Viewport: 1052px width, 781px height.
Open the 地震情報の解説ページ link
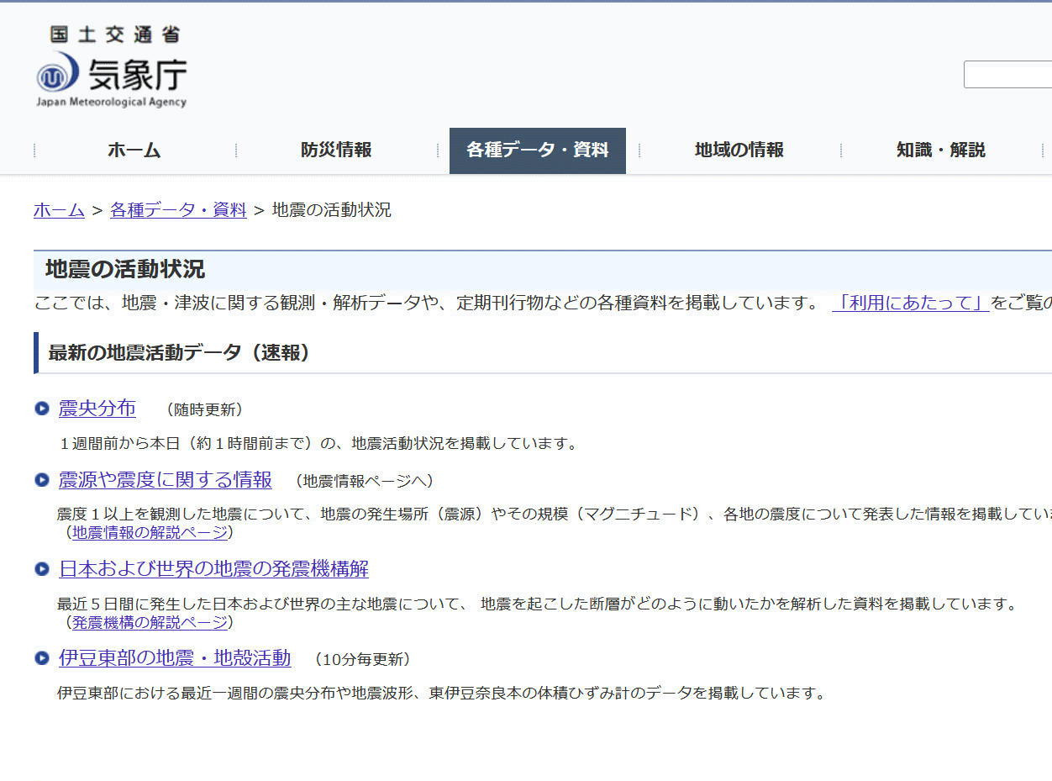[x=150, y=532]
